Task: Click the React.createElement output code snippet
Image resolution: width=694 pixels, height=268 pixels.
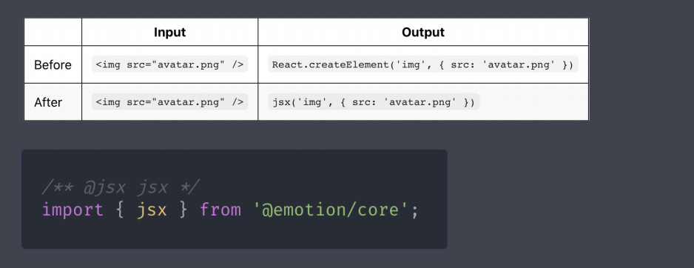Action: (x=423, y=64)
